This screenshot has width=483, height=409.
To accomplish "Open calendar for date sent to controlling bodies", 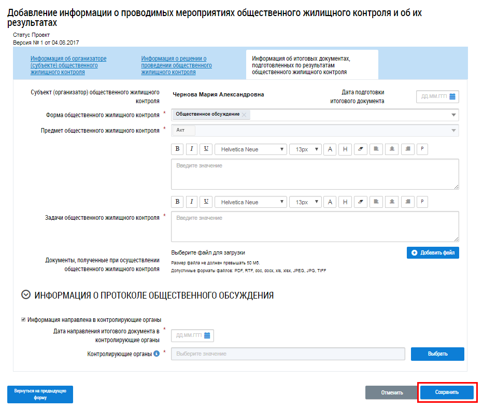I will [x=207, y=335].
